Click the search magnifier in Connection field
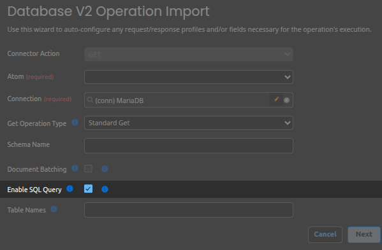The width and height of the screenshot is (382, 250). pyautogui.click(x=90, y=100)
